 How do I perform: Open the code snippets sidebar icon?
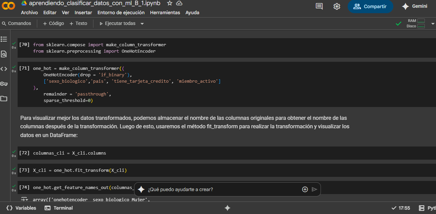pos(4,69)
